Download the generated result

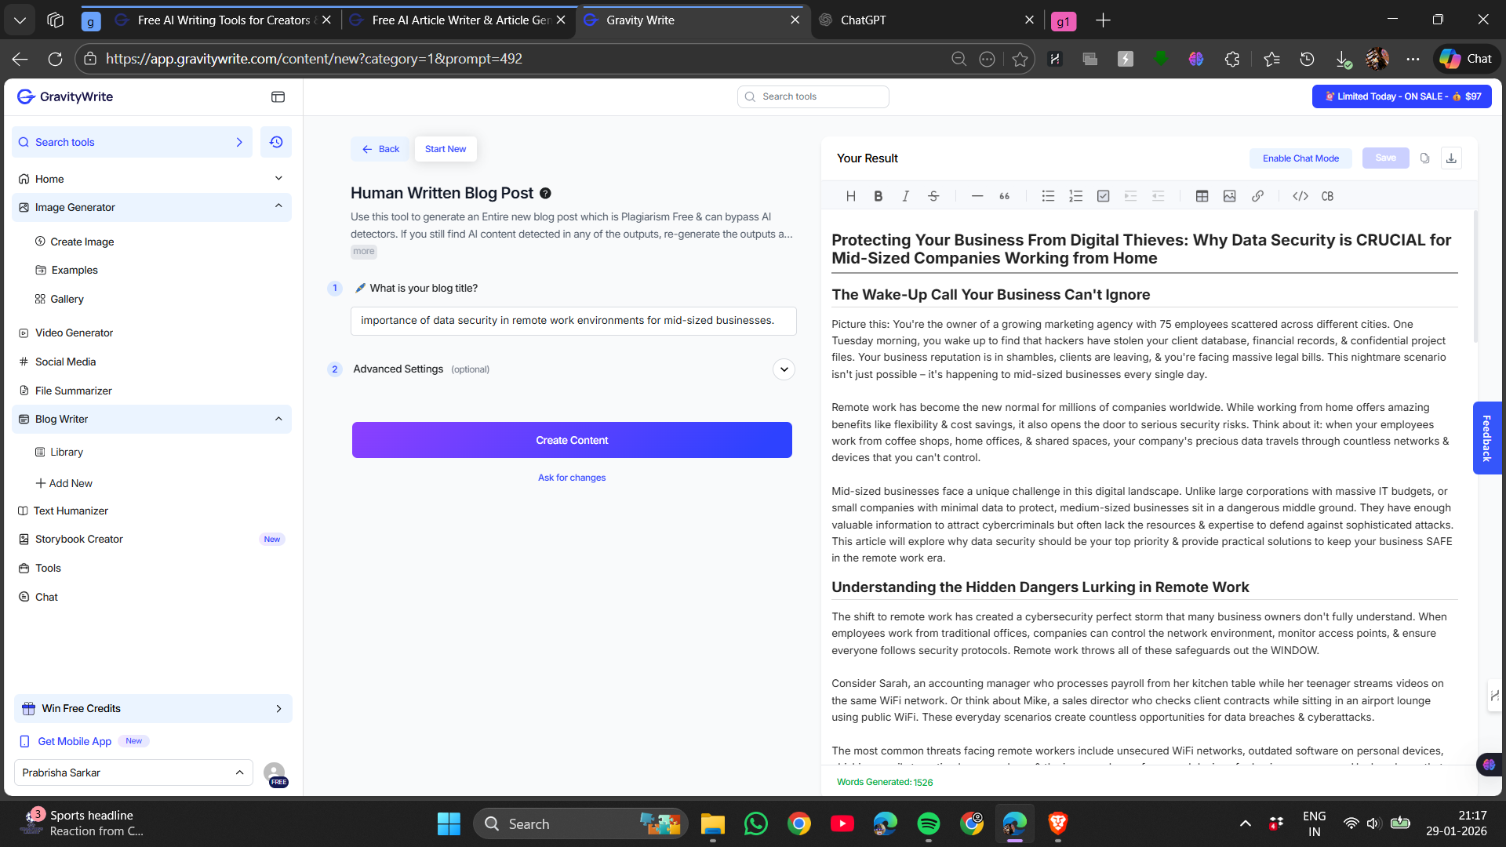point(1451,158)
